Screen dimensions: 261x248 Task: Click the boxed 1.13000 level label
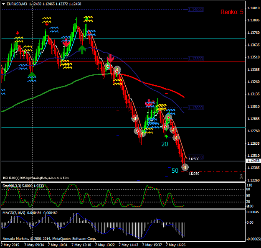coord(195,107)
